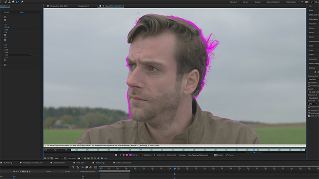
Task: Expand workspace overflow chevron
Action: coord(302,2)
